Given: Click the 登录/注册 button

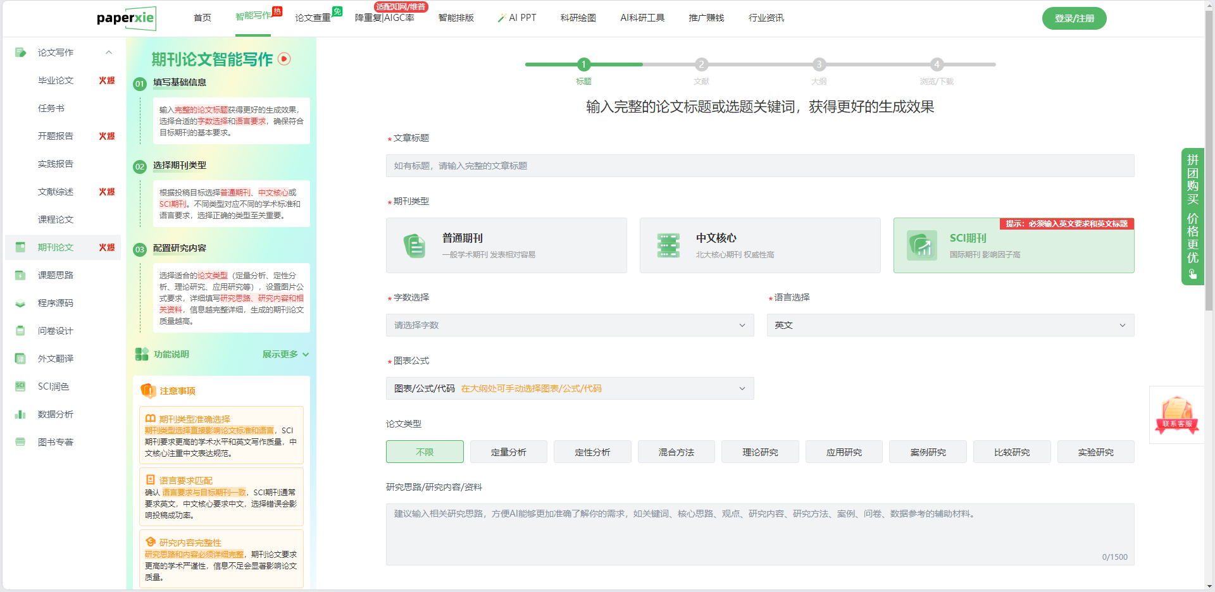Looking at the screenshot, I should point(1074,18).
